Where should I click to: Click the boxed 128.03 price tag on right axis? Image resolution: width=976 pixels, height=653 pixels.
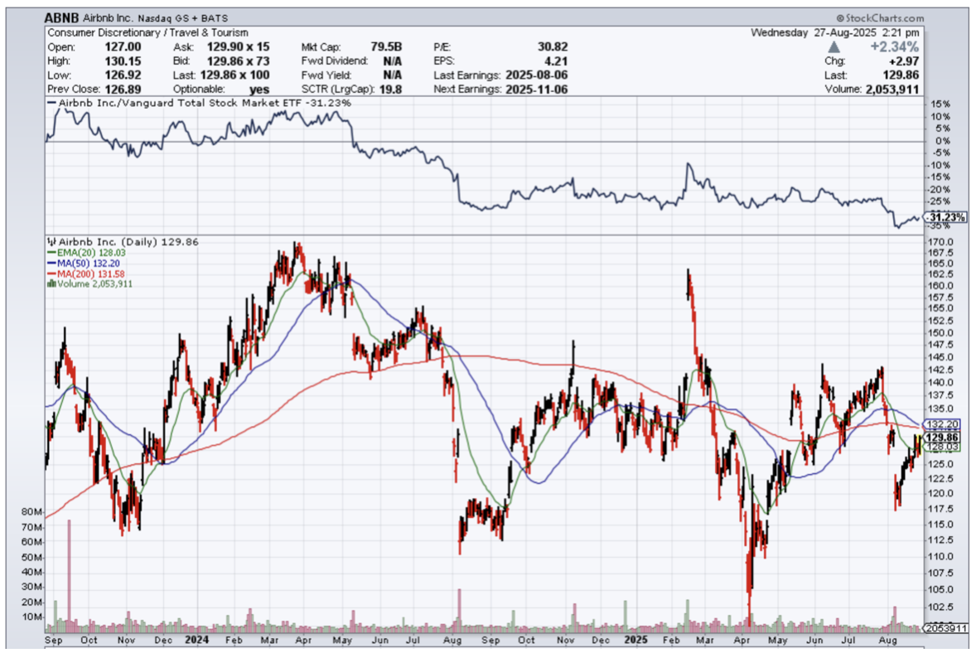[x=942, y=447]
